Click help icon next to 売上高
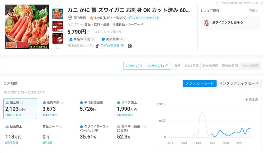This screenshot has width=264, height=153. [x=22, y=102]
